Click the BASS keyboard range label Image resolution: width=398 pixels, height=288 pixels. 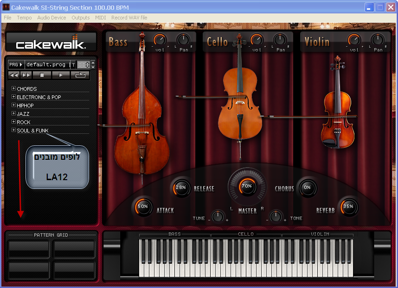[x=174, y=234]
